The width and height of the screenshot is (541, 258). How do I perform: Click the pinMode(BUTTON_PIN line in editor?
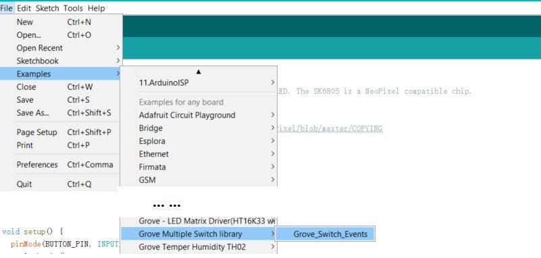point(65,244)
